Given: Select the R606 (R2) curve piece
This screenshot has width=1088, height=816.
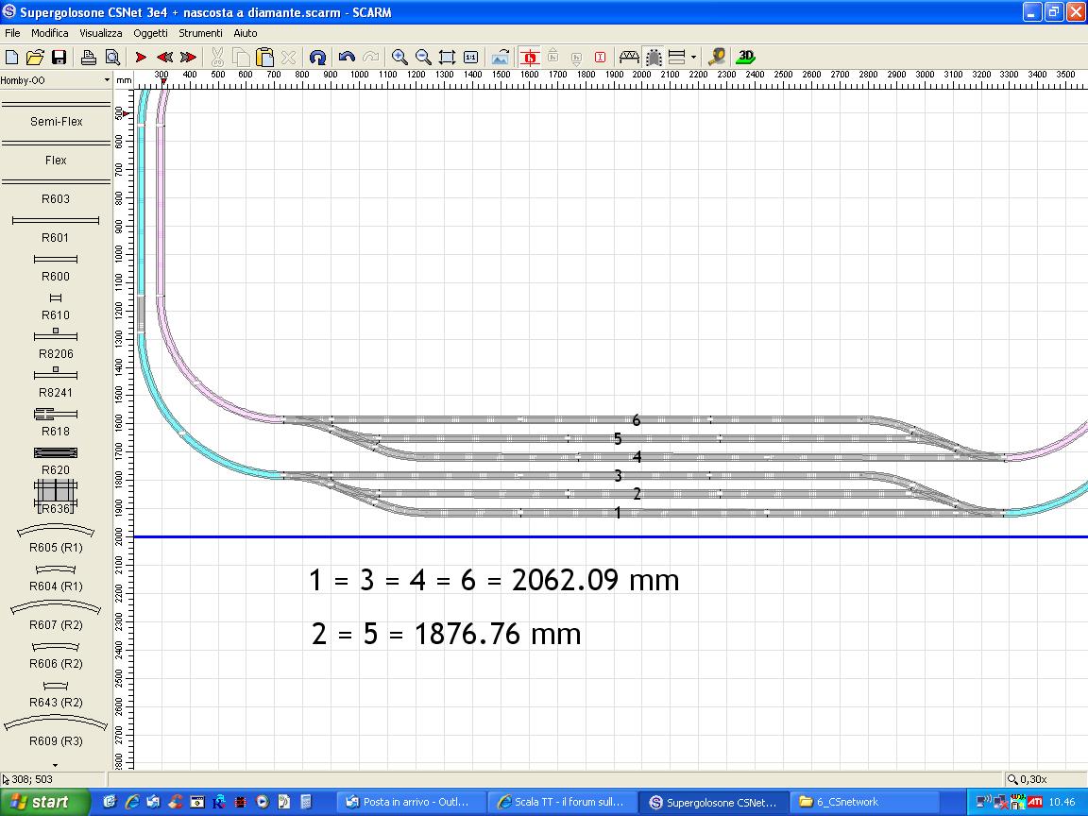Looking at the screenshot, I should tap(56, 655).
